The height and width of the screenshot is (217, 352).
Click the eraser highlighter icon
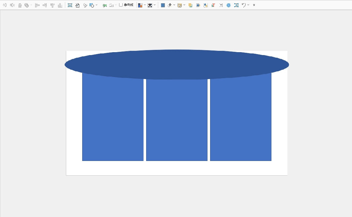pos(170,5)
